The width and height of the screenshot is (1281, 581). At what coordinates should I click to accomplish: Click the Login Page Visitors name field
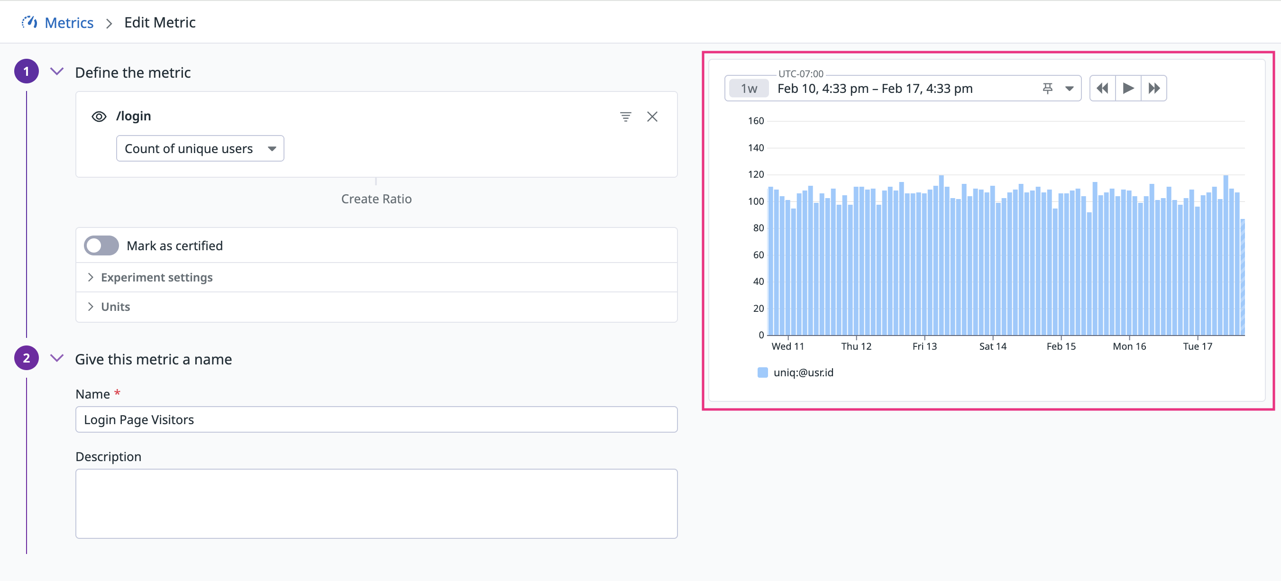(x=376, y=419)
